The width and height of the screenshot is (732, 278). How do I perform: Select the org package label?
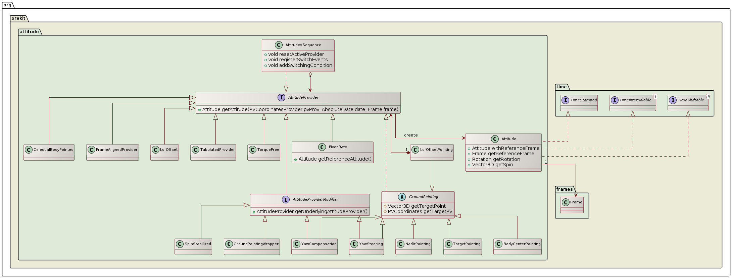click(x=7, y=5)
